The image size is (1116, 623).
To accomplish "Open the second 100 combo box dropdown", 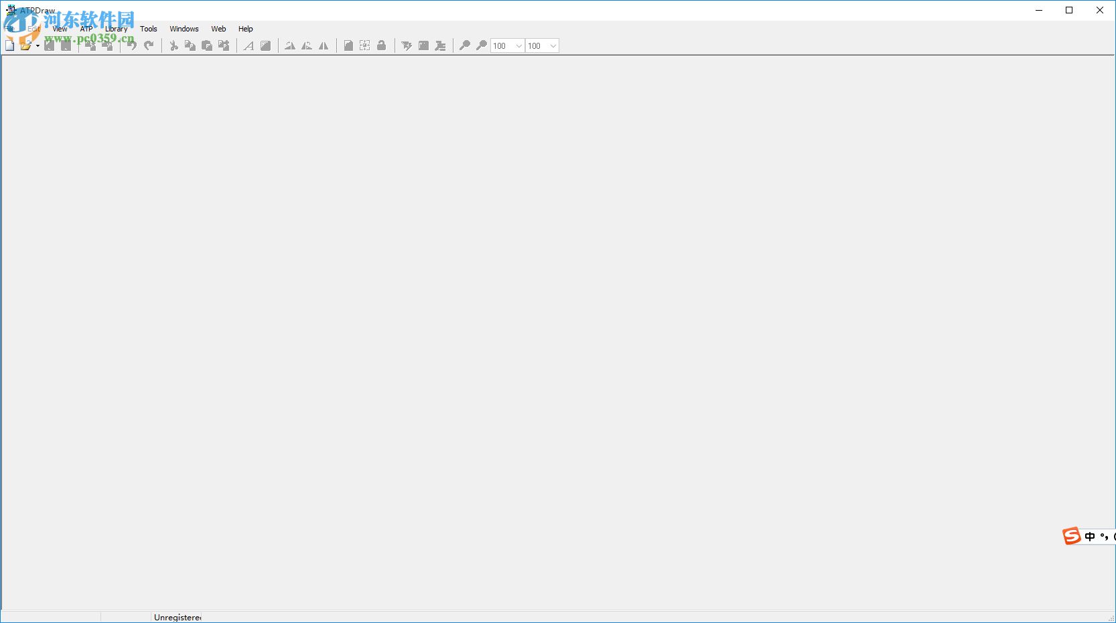I will [x=553, y=46].
